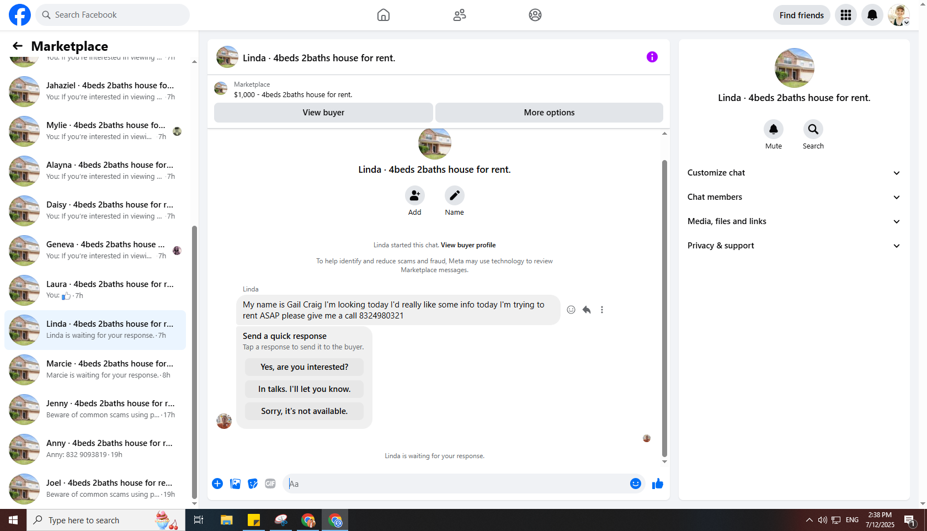The image size is (927, 531).
Task: Open the Anny conversation
Action: point(95,449)
